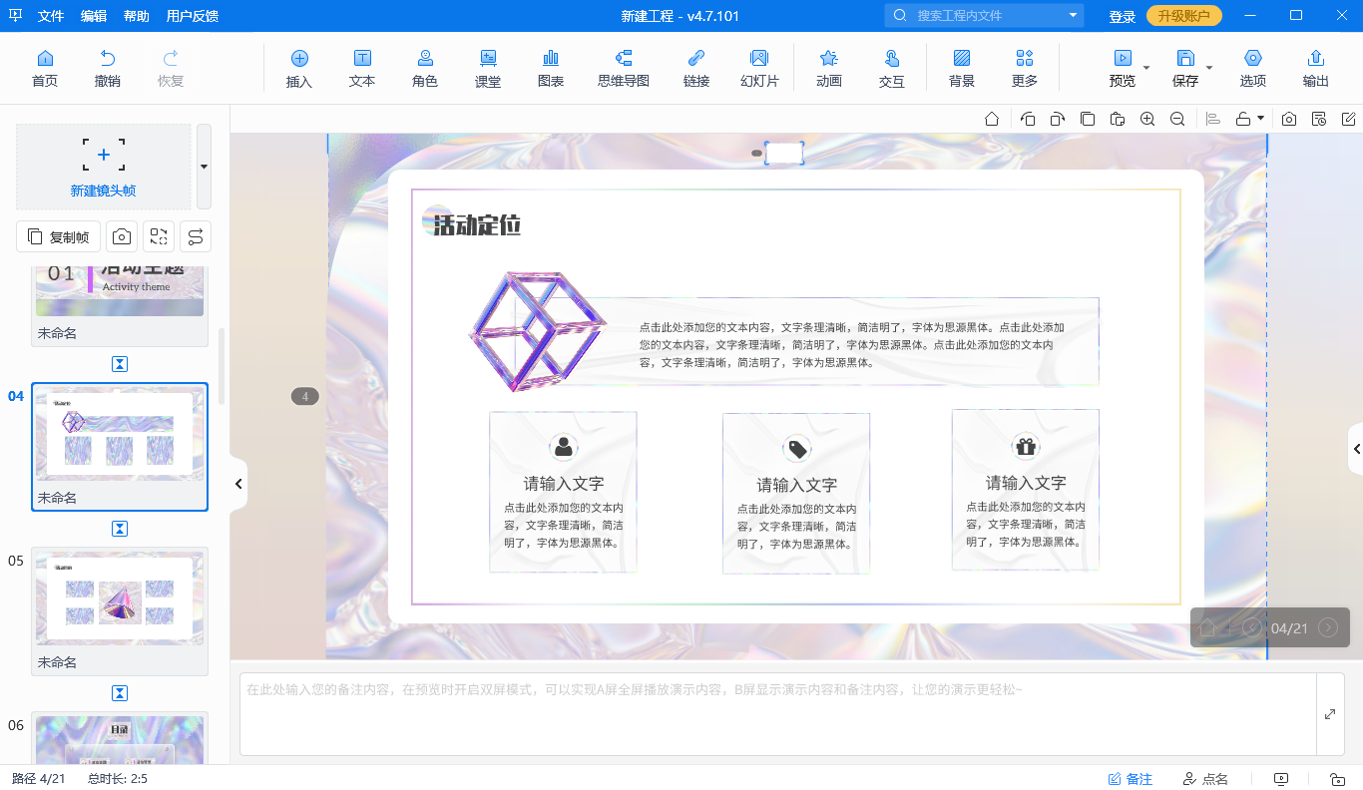Click the zoom out magnifier icon

[1177, 119]
